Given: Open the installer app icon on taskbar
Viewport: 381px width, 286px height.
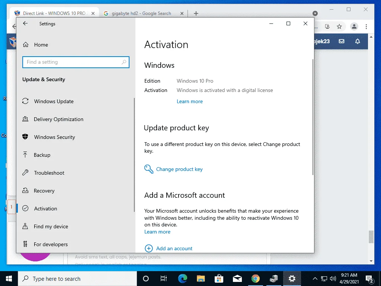Looking at the screenshot, I should (273, 279).
